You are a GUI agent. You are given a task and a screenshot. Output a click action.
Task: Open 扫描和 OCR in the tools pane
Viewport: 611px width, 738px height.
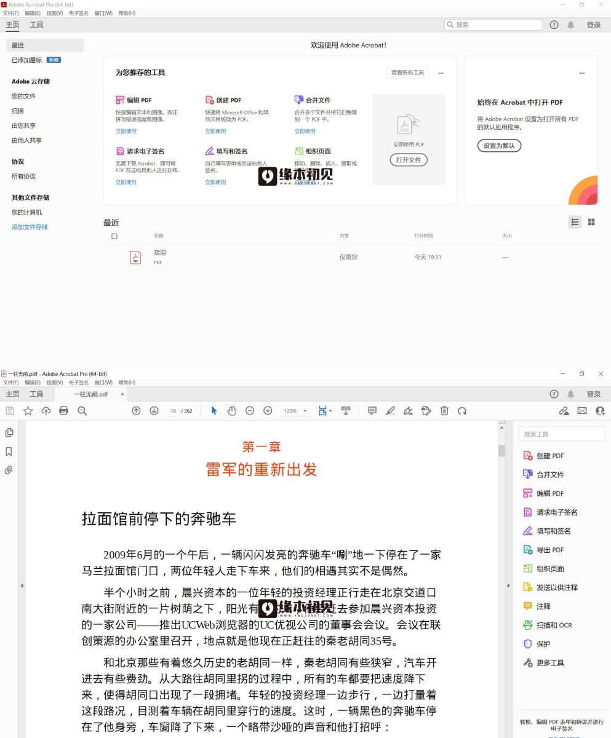[554, 625]
